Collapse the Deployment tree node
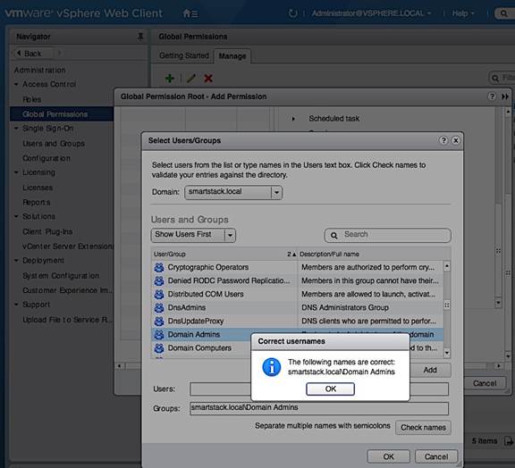 pyautogui.click(x=16, y=260)
